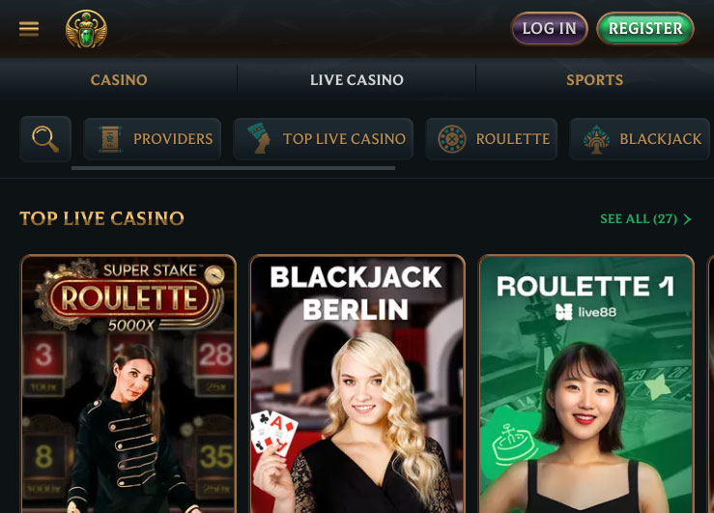
Task: Click the pharaoh head icon
Action: [x=259, y=138]
